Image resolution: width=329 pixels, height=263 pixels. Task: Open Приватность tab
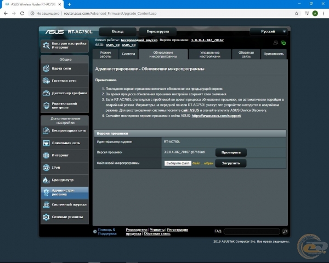pyautogui.click(x=274, y=54)
